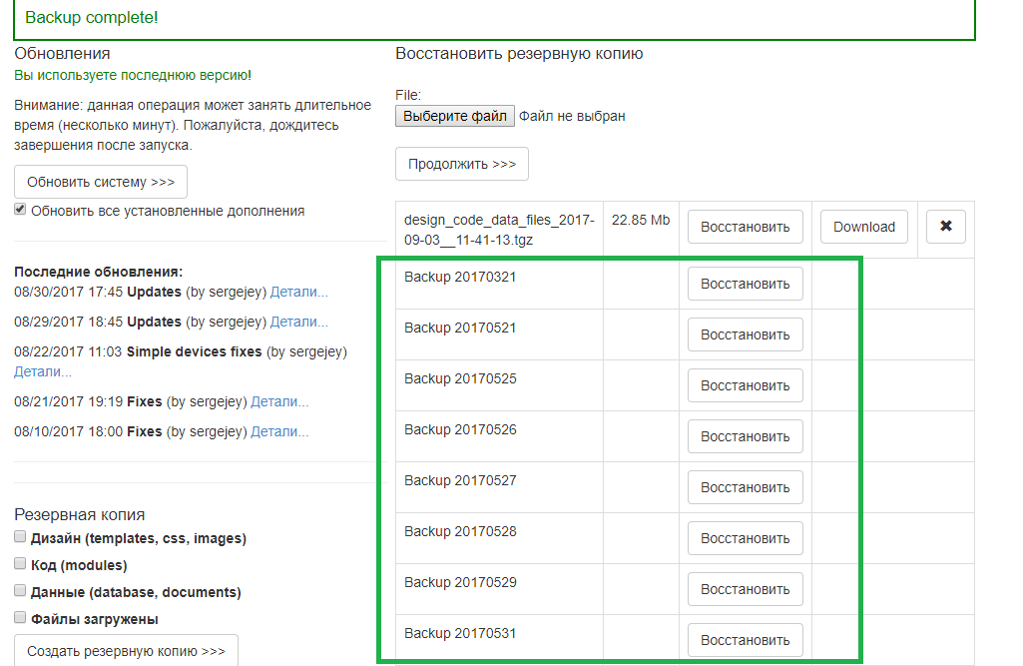This screenshot has height=666, width=1023.
Task: View details of 08/10/2017 Fixes update
Action: click(x=279, y=432)
